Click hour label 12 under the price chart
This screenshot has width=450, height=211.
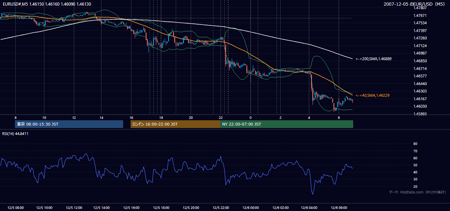[74, 117]
